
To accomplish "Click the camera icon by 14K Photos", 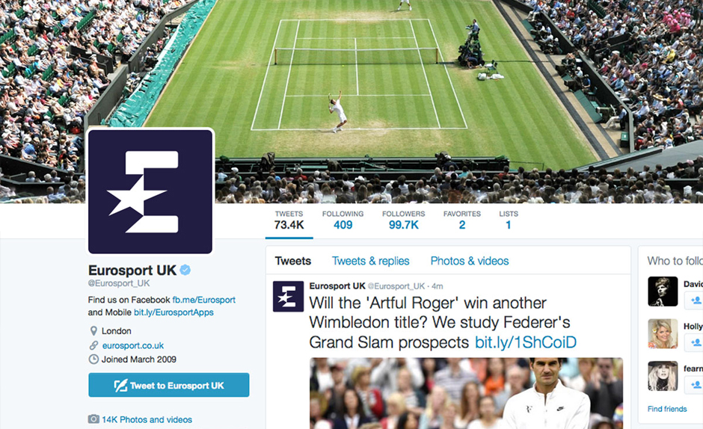I will [x=93, y=419].
